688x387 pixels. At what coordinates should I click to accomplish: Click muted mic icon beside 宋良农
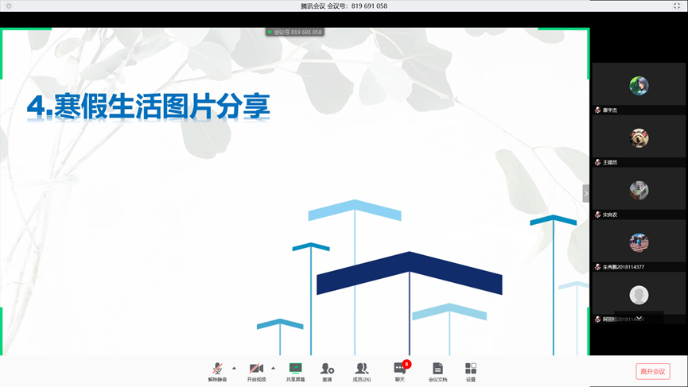[597, 215]
